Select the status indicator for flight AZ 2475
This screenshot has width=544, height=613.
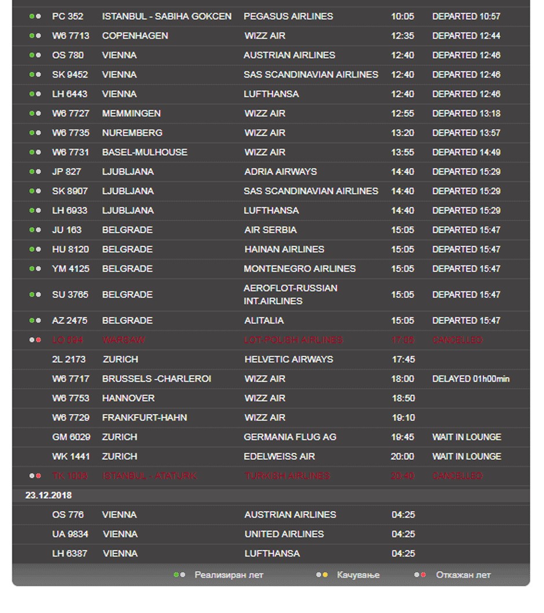coord(35,320)
